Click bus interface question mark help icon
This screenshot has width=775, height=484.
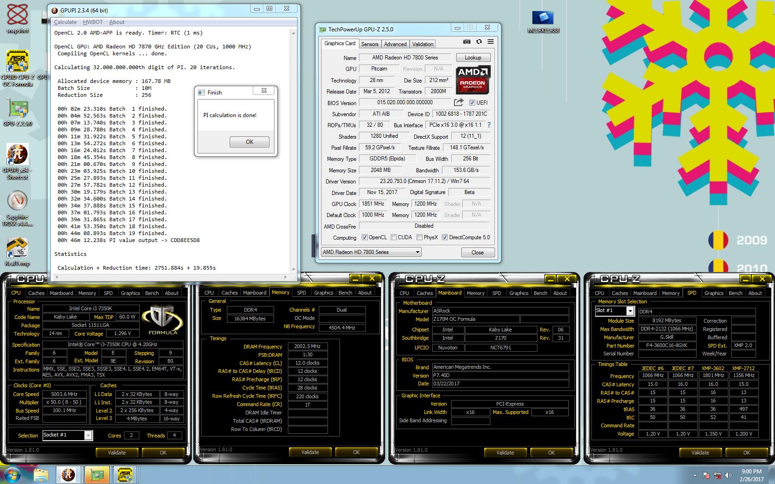pos(489,125)
